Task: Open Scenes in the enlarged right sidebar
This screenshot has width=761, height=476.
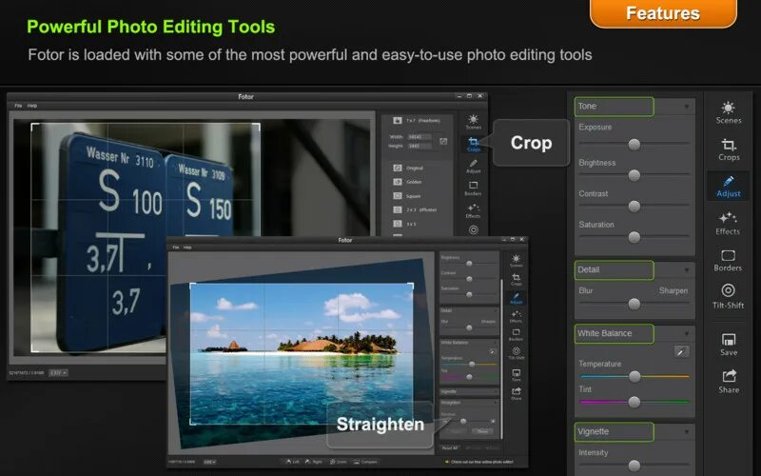Action: [728, 112]
